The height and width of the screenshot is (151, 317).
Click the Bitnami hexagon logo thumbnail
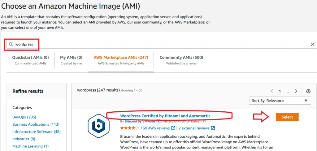click(99, 126)
